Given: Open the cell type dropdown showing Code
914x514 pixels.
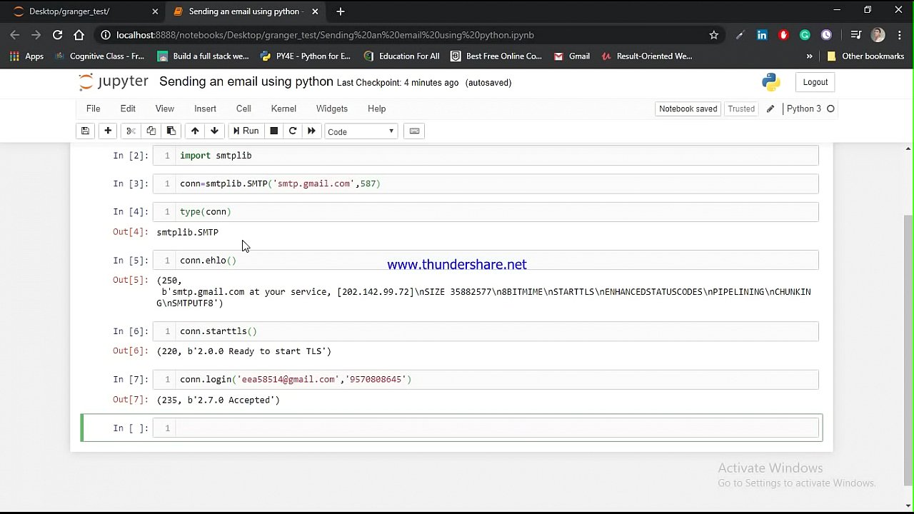Looking at the screenshot, I should coord(361,131).
